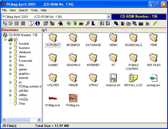
Task: Click directory tree scroll left arrow
Action: click(x=4, y=120)
